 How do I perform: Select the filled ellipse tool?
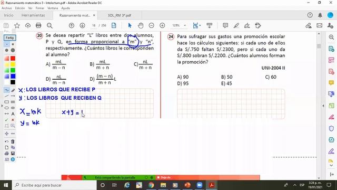click(13, 108)
